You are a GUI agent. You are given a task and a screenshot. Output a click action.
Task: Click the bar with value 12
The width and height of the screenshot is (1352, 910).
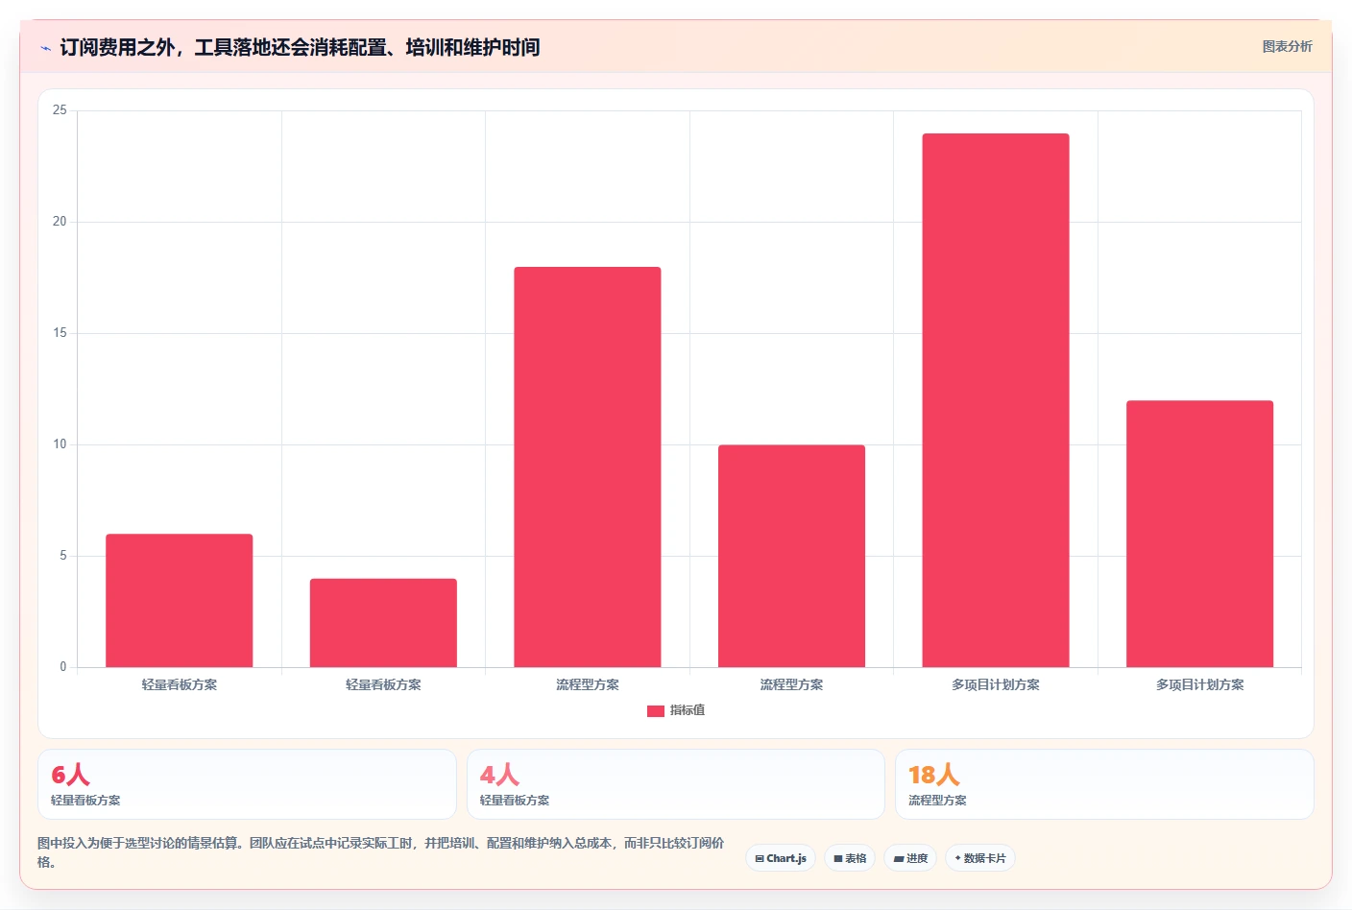(x=1200, y=534)
